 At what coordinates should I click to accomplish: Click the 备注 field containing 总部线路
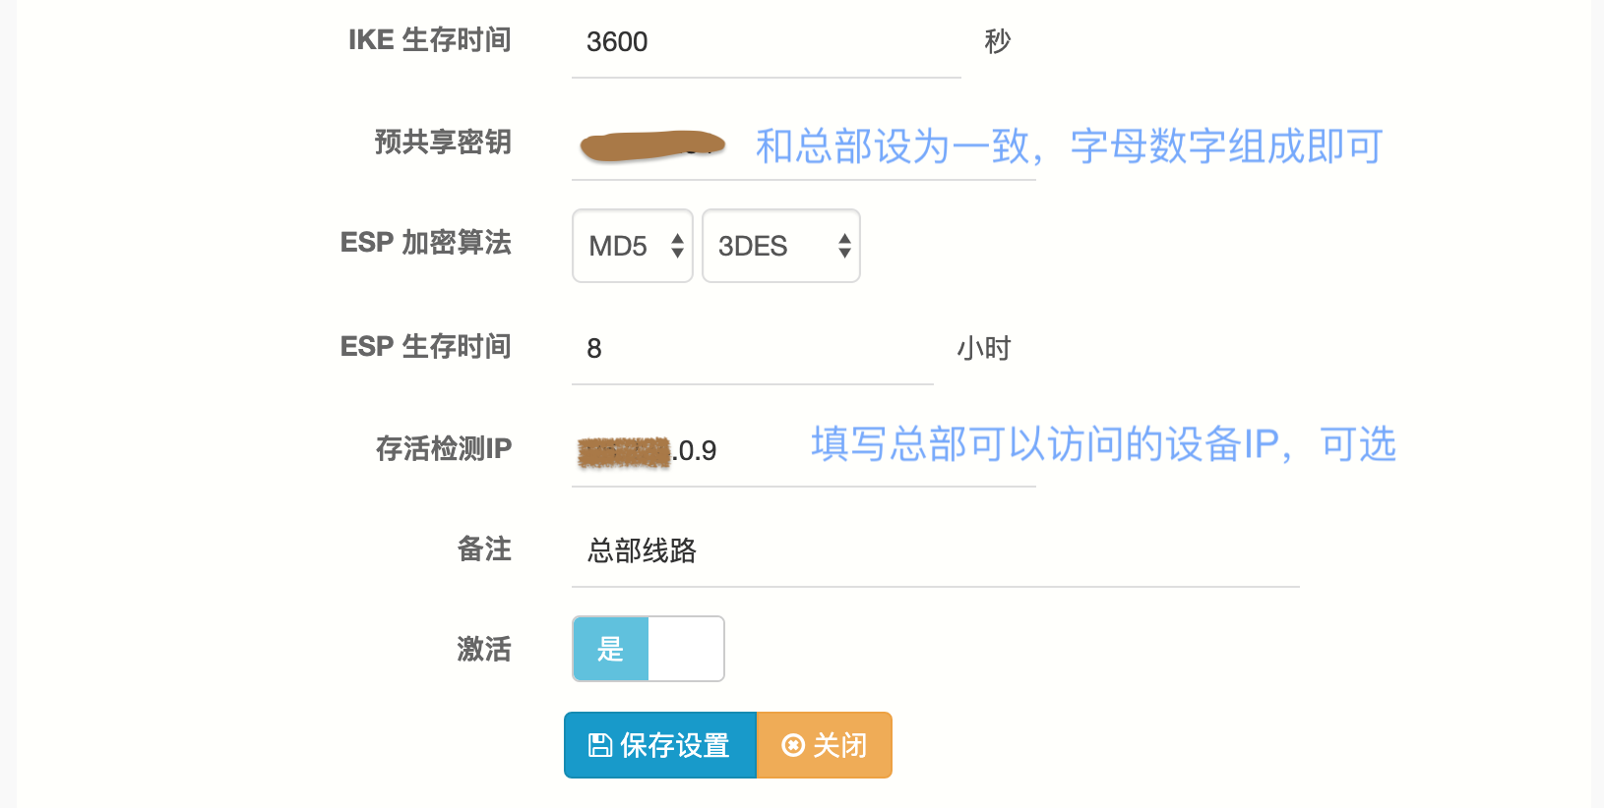(935, 550)
